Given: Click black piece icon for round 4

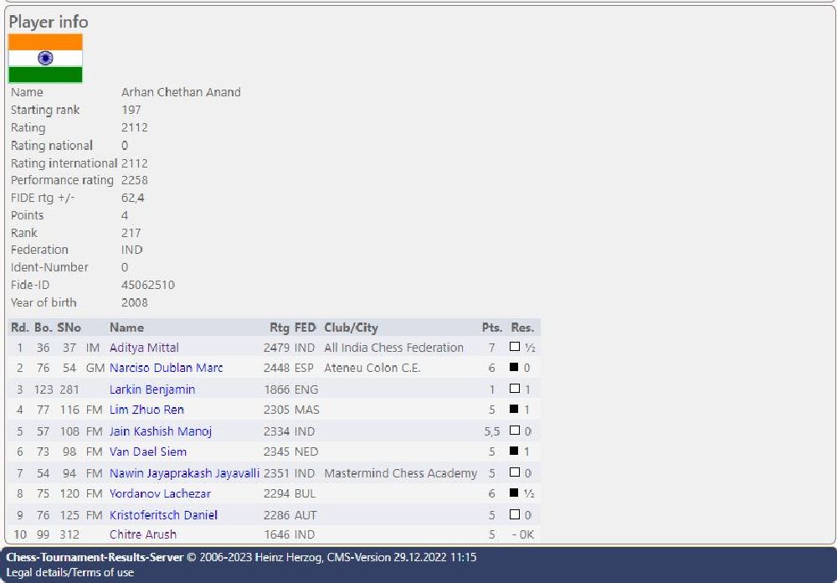Looking at the screenshot, I should tap(515, 410).
